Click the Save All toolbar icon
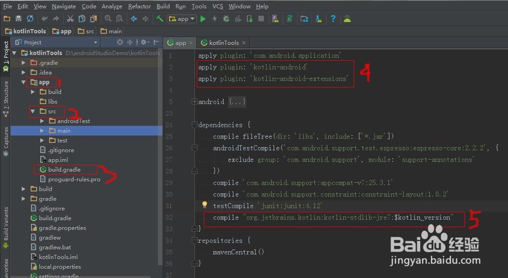The image size is (508, 278). (18, 19)
